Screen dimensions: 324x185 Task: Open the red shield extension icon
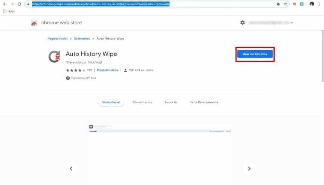click(x=295, y=4)
